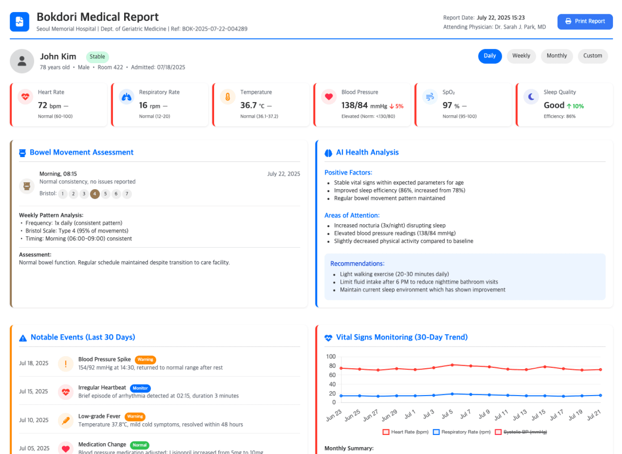Image resolution: width=622 pixels, height=454 pixels.
Task: Click the Recommendations heading
Action: coord(357,264)
